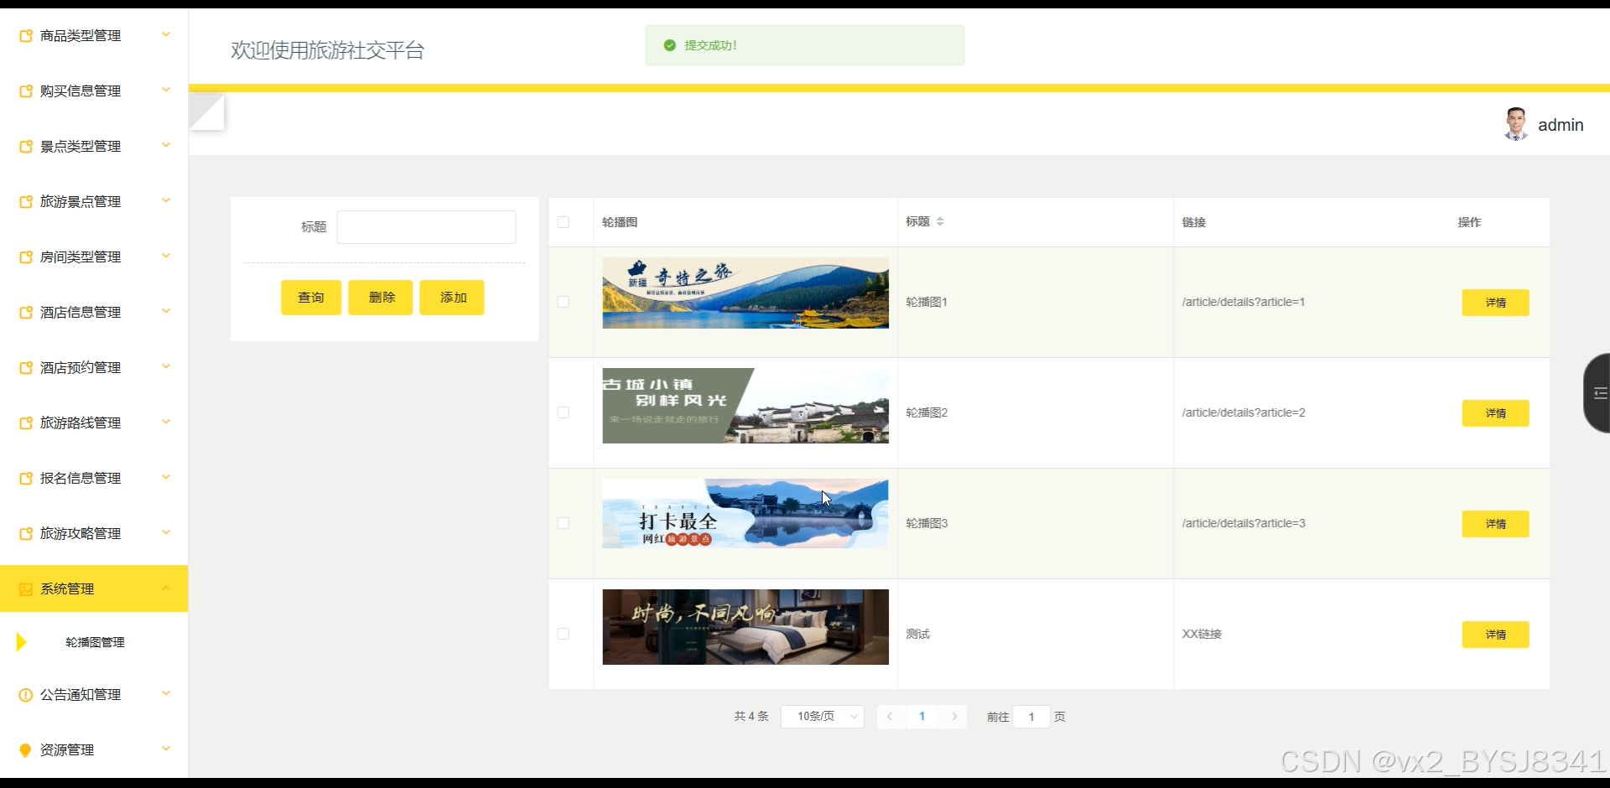Click link text /article/details?article=1
Screen dimensions: 1610x788
(x=1244, y=302)
